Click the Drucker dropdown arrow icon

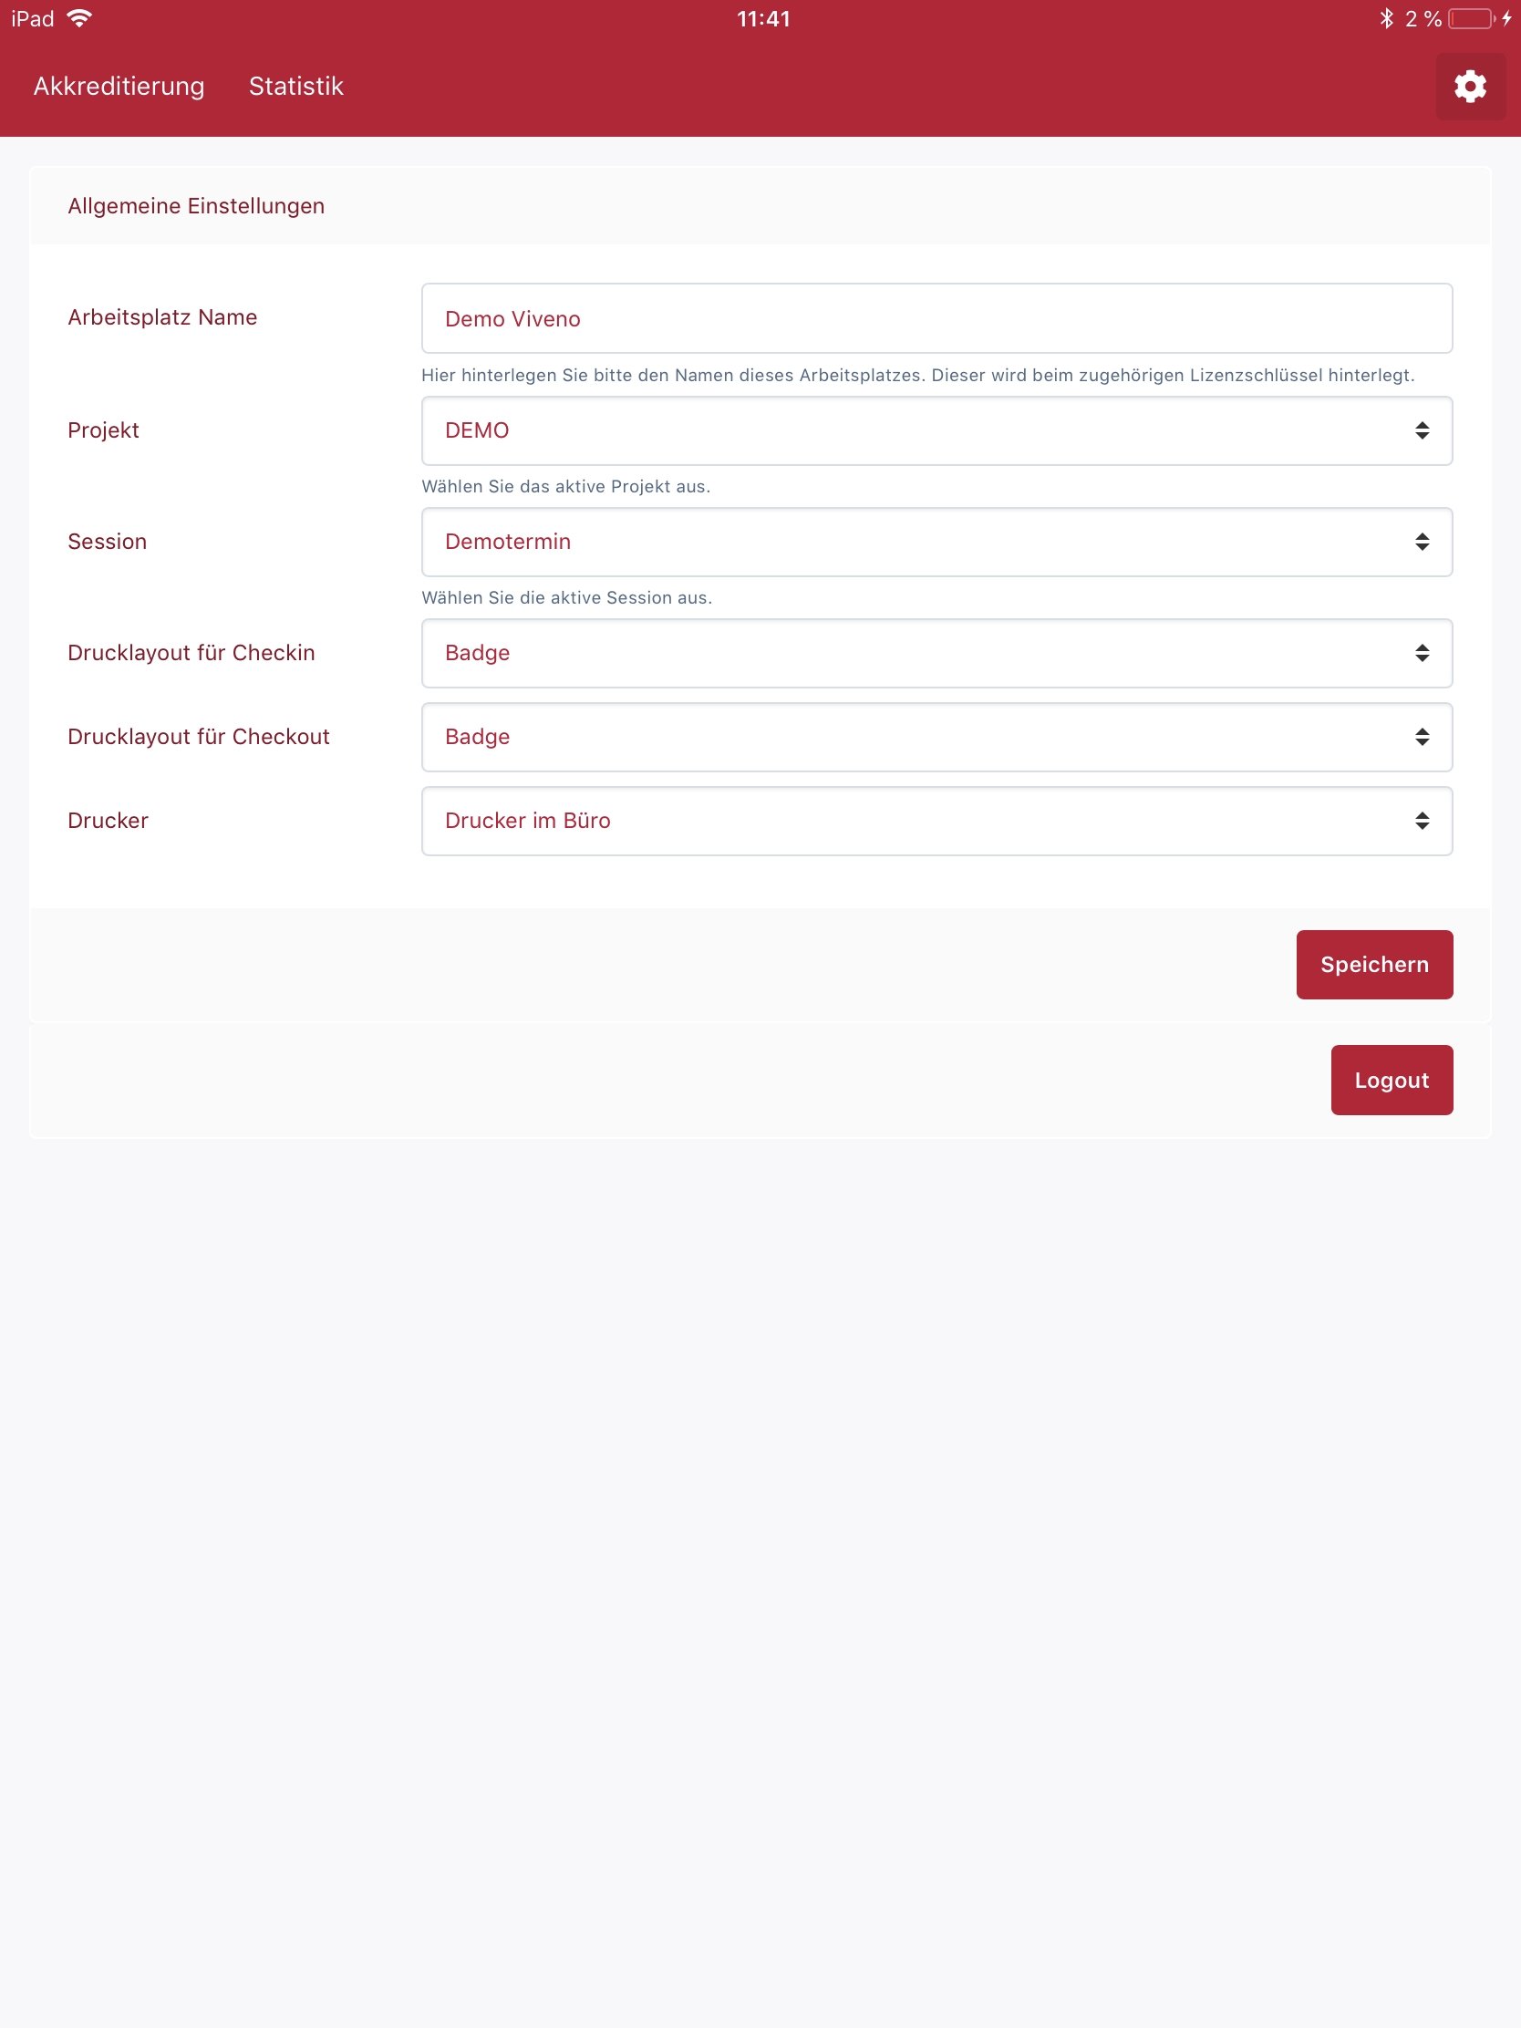pos(1421,821)
